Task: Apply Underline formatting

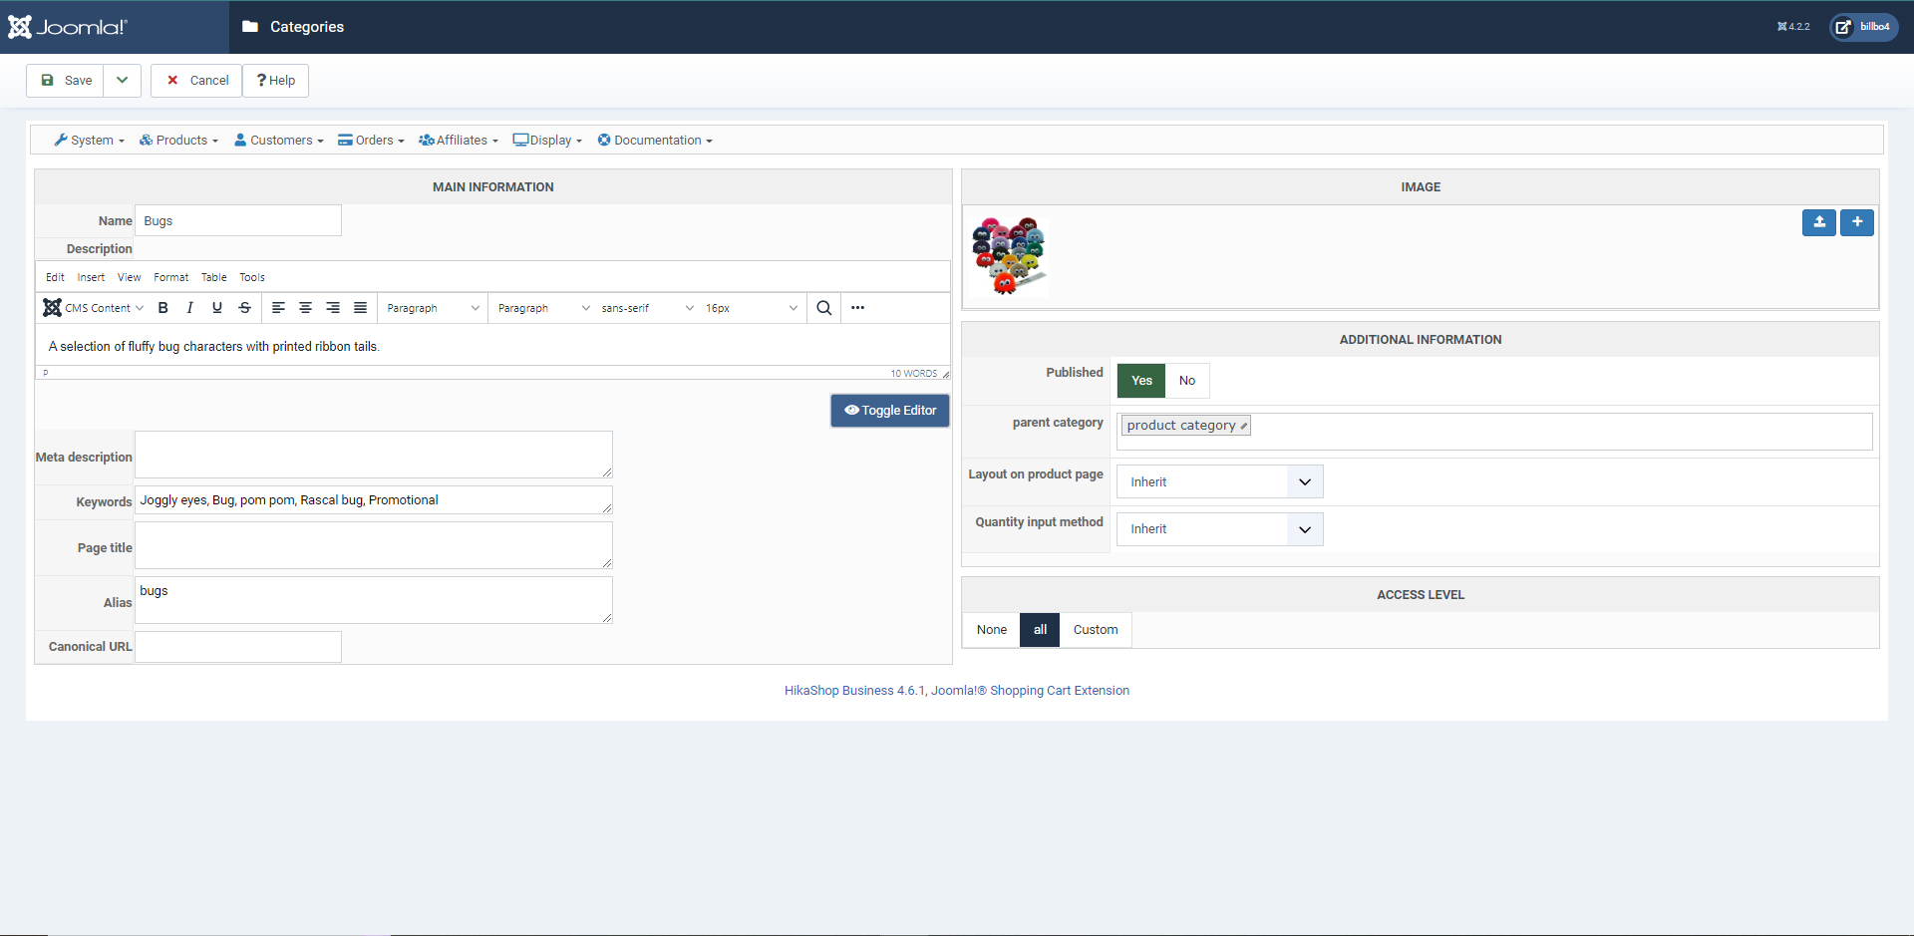Action: click(x=217, y=308)
